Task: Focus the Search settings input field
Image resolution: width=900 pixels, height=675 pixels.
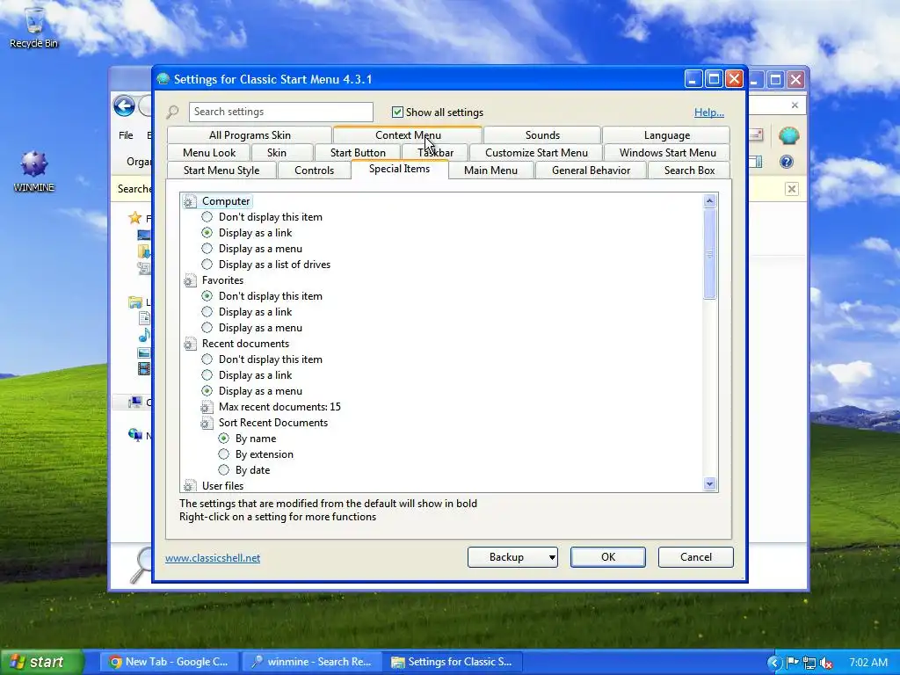Action: tap(280, 112)
